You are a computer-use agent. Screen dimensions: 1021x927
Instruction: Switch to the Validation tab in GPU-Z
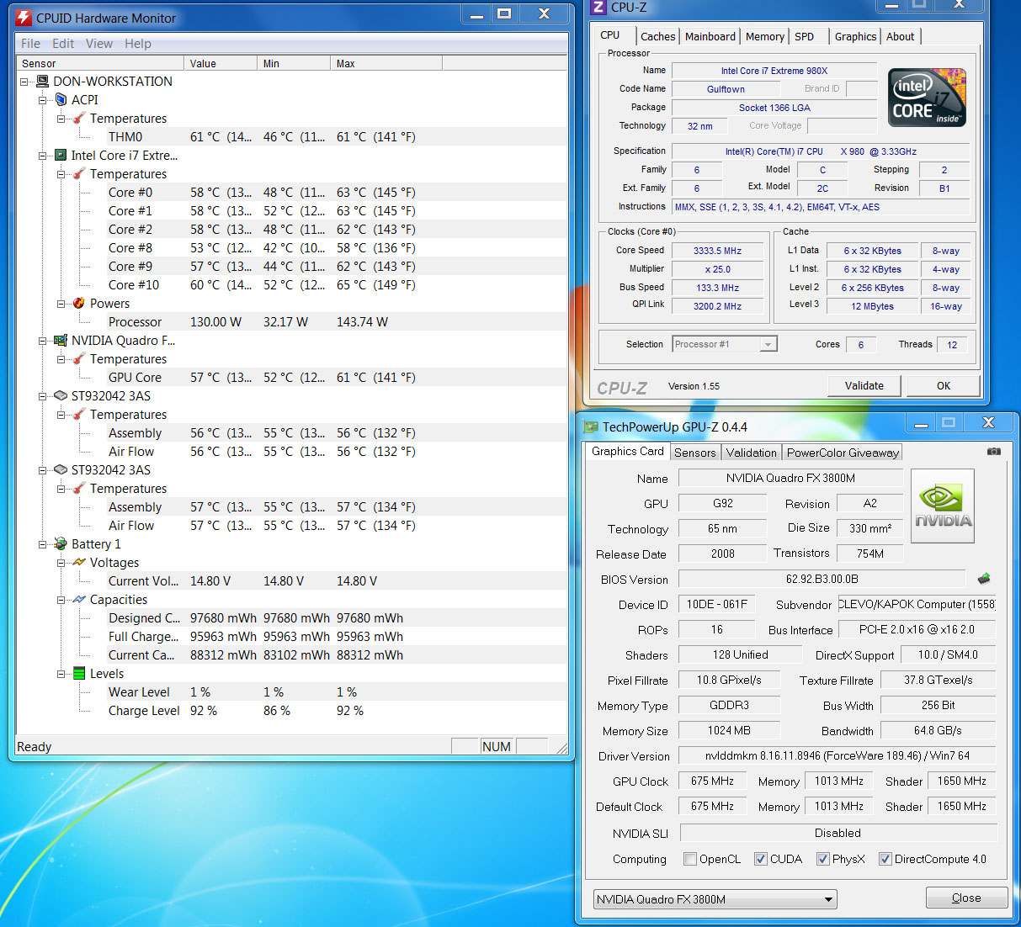pyautogui.click(x=752, y=453)
